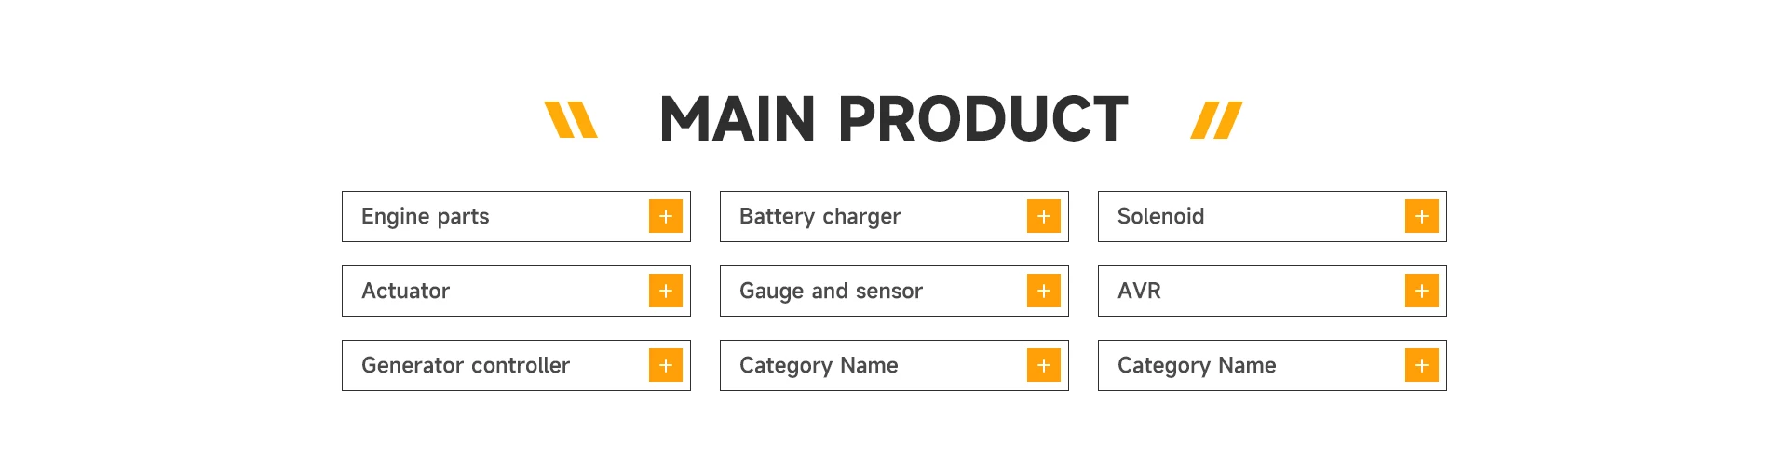Open Solenoid using its orange plus icon

(x=1421, y=216)
